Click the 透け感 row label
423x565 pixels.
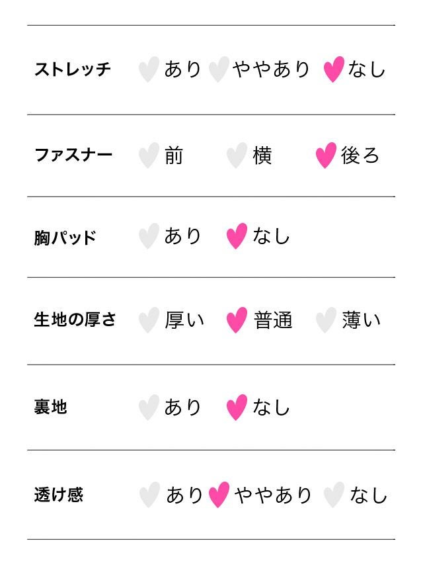(x=59, y=495)
